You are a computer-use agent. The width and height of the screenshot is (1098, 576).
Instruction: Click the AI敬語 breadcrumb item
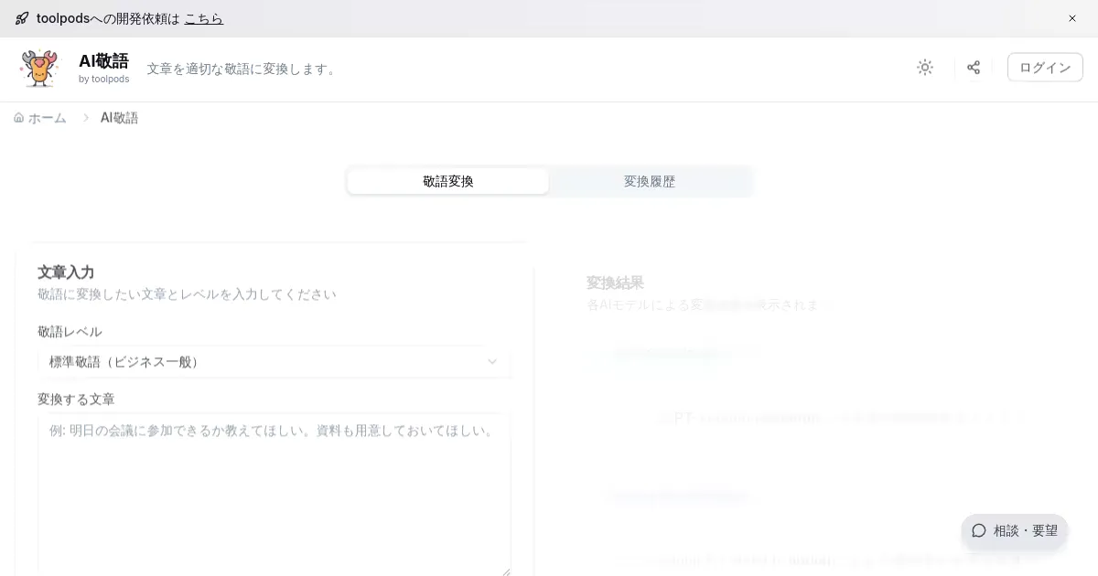click(x=119, y=118)
